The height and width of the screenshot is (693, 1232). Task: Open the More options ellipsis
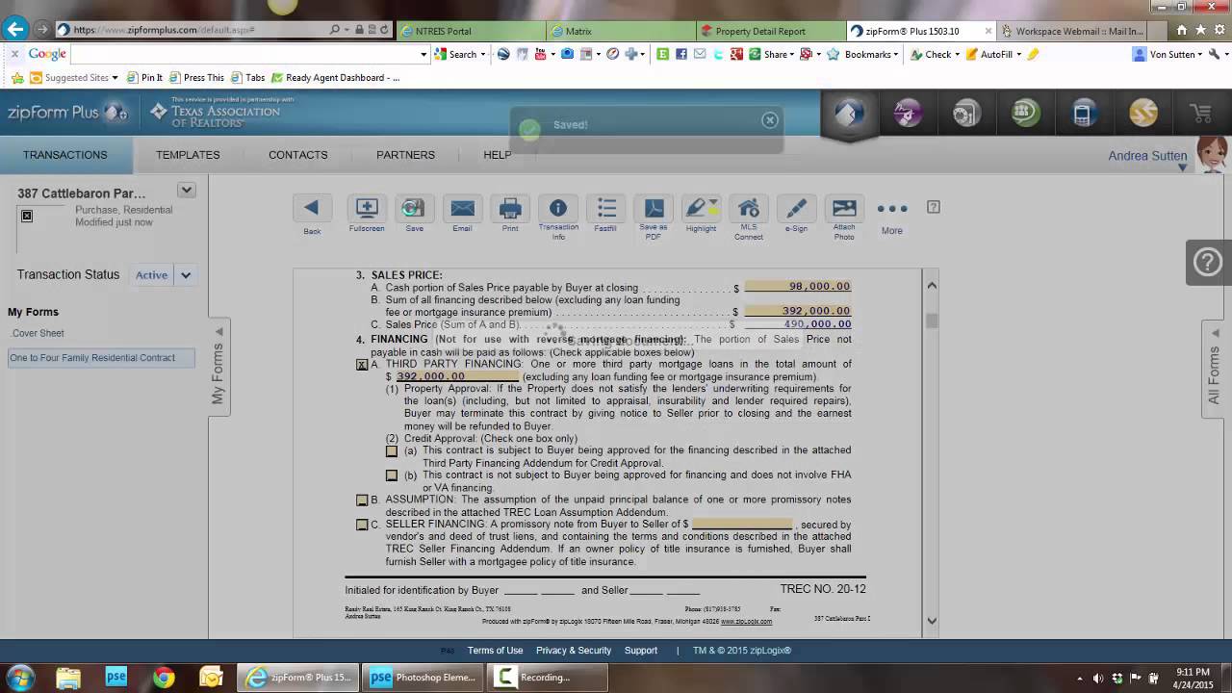click(891, 209)
